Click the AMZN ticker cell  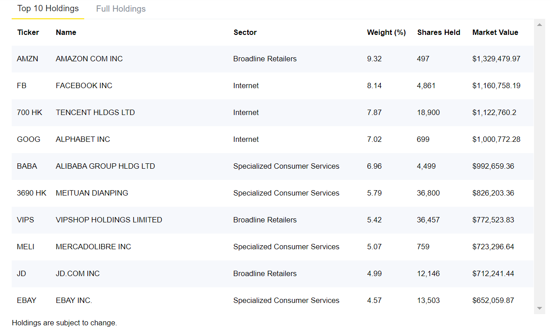(x=28, y=59)
